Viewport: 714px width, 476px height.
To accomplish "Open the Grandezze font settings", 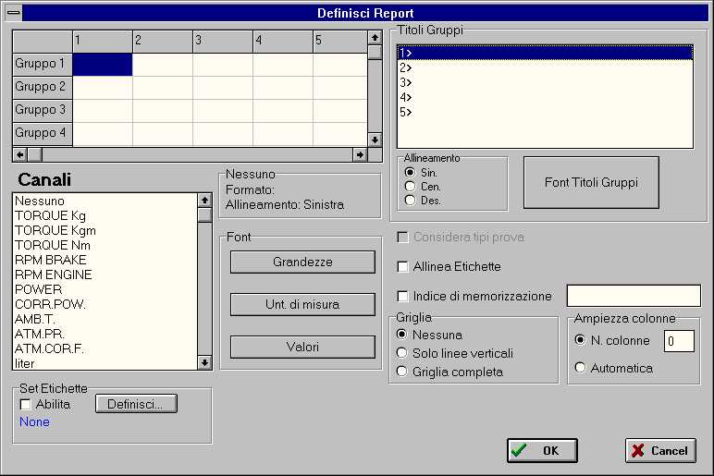I will pyautogui.click(x=302, y=262).
